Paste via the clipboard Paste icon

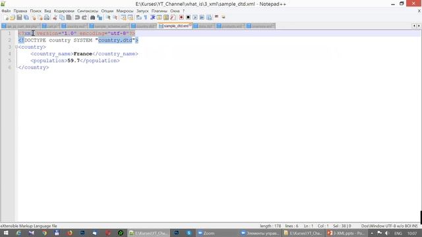(69, 18)
